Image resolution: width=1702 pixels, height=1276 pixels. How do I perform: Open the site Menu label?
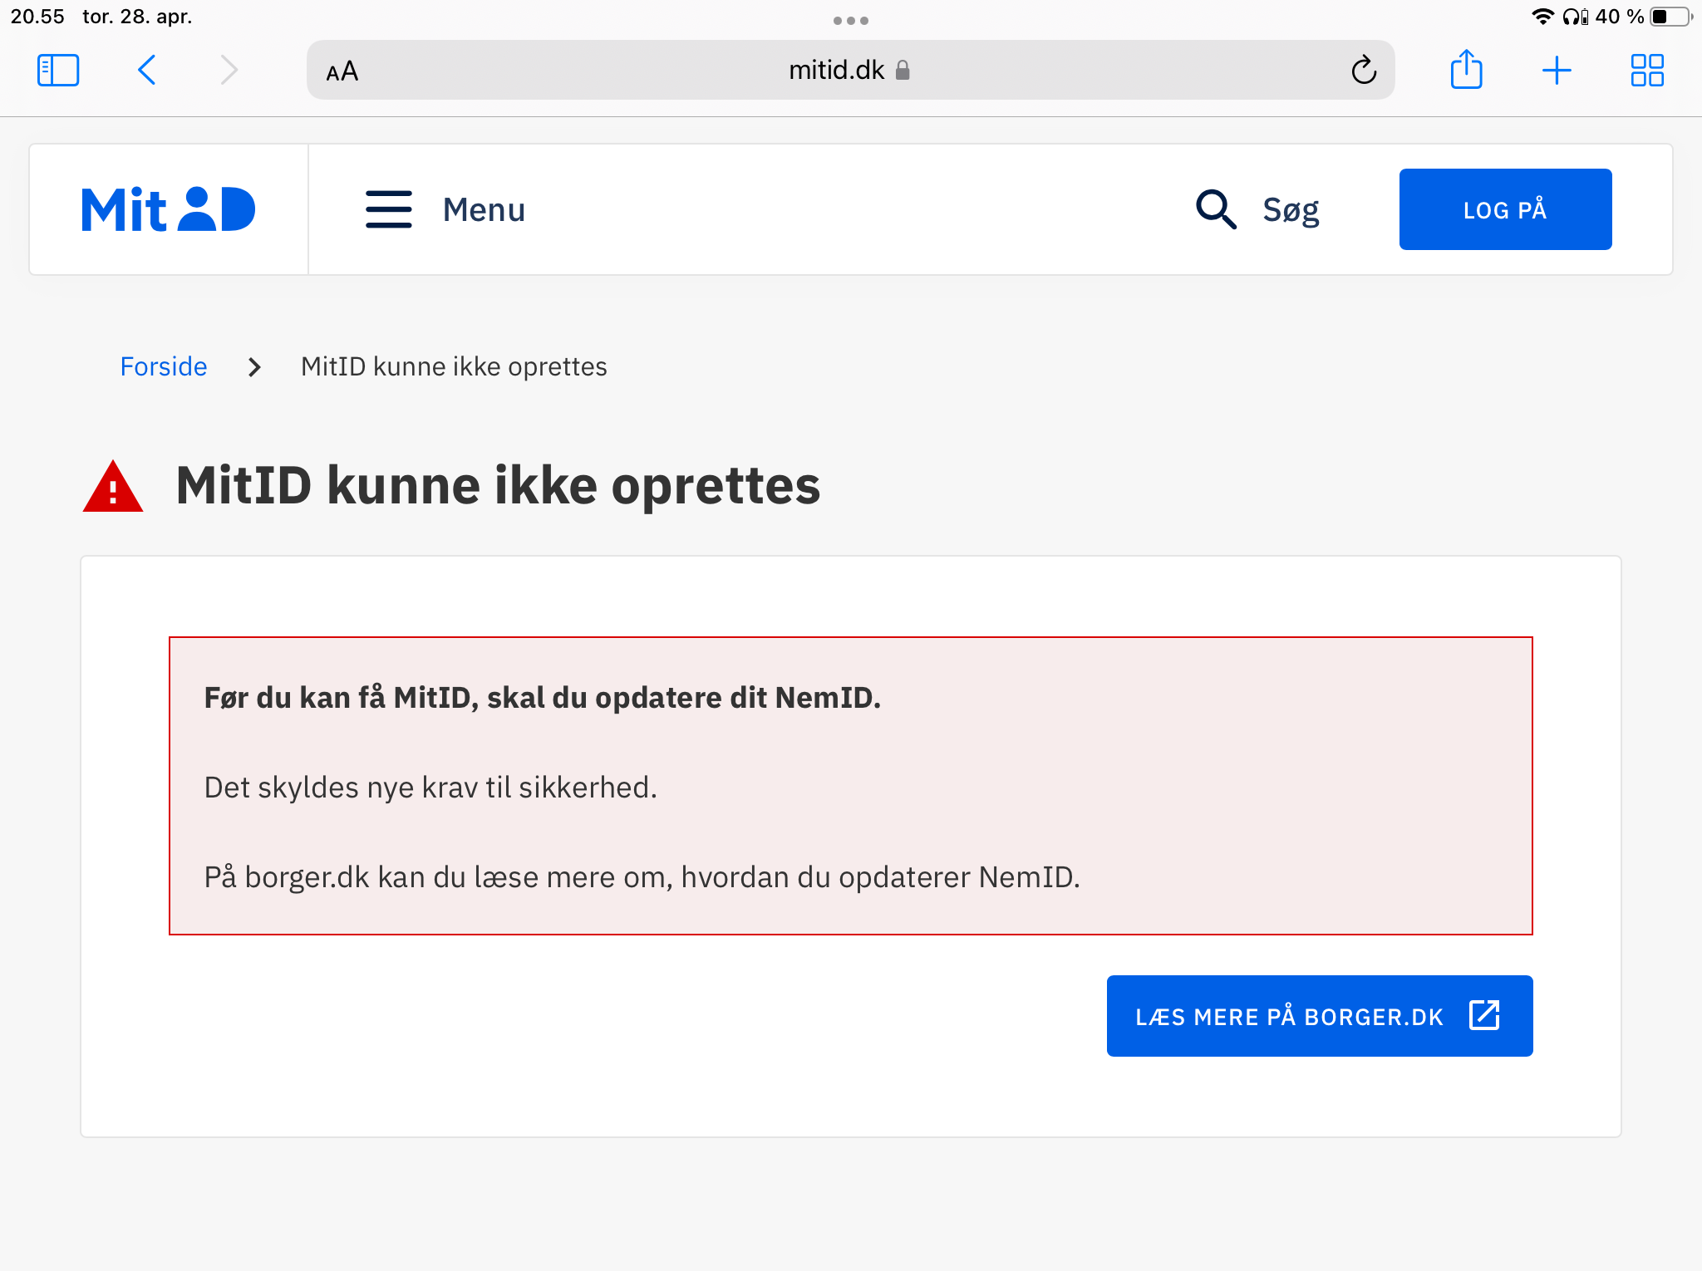tap(484, 209)
